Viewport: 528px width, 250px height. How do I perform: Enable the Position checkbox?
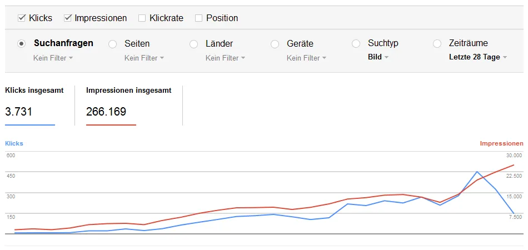point(198,18)
